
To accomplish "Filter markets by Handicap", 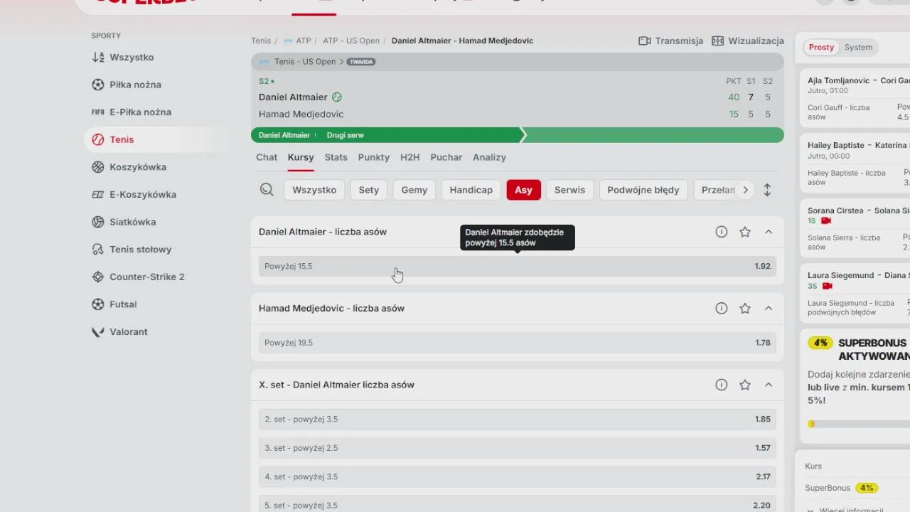I will coord(471,190).
